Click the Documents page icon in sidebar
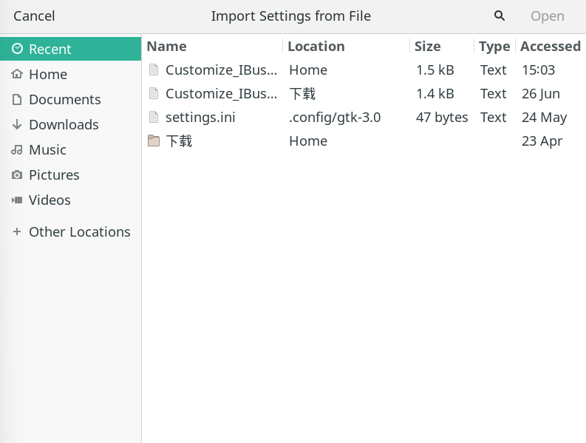The height and width of the screenshot is (443, 586). (17, 100)
